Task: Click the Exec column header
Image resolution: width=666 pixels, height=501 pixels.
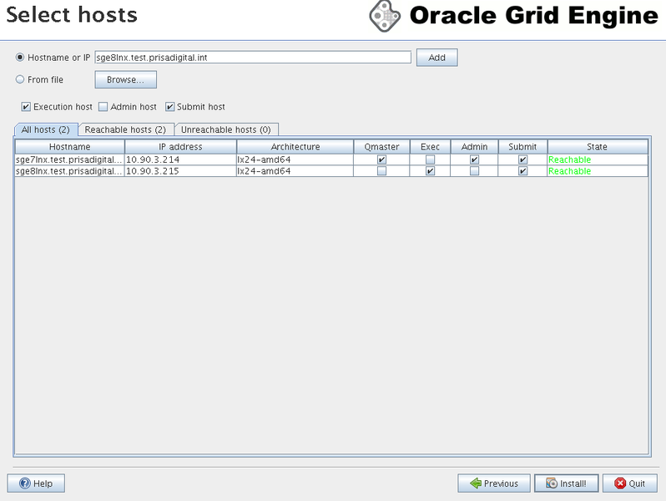Action: [430, 147]
